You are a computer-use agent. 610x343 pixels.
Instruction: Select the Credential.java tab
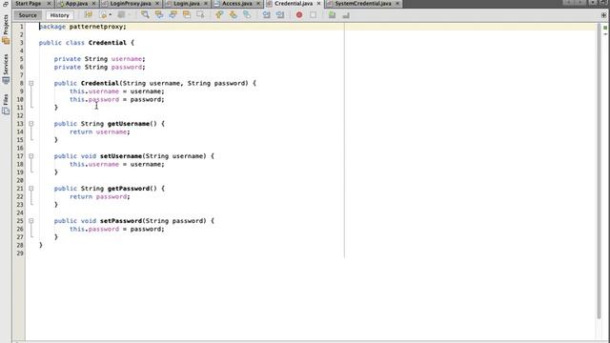click(294, 3)
